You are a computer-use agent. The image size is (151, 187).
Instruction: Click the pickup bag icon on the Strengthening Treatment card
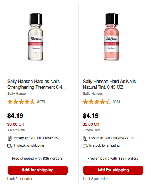tap(10, 138)
